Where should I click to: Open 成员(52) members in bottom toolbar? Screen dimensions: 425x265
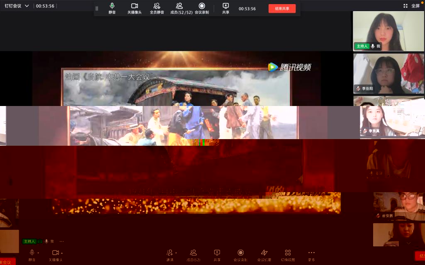click(193, 255)
